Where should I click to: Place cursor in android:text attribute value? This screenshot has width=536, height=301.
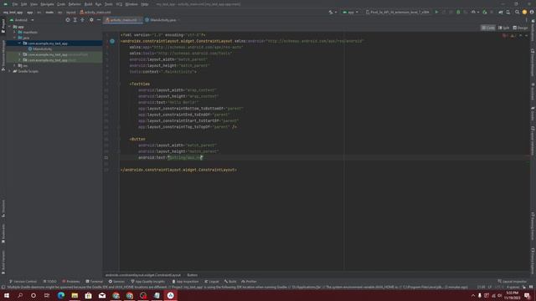click(185, 158)
